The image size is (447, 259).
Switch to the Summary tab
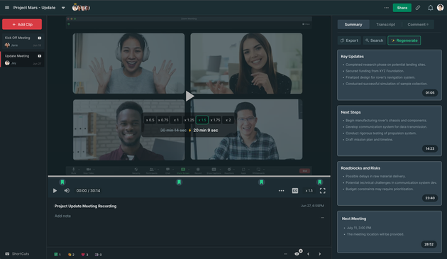(353, 25)
